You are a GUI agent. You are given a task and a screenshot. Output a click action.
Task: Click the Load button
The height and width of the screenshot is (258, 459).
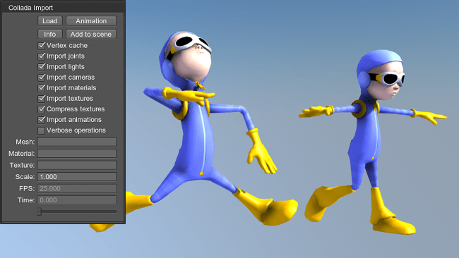[49, 21]
